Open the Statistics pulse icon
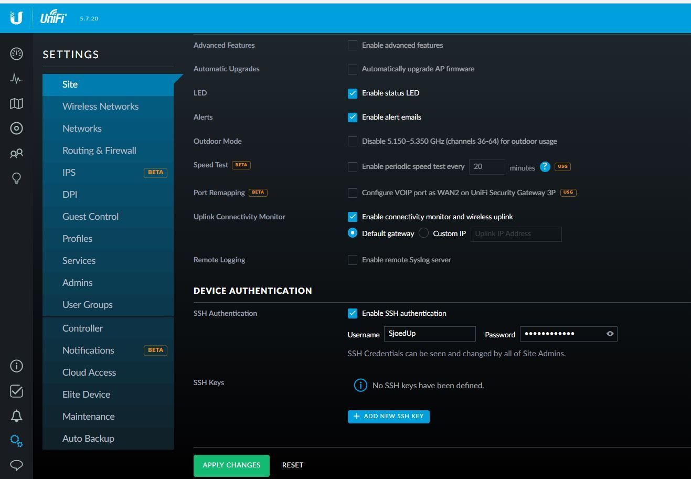The height and width of the screenshot is (479, 691). click(16, 79)
